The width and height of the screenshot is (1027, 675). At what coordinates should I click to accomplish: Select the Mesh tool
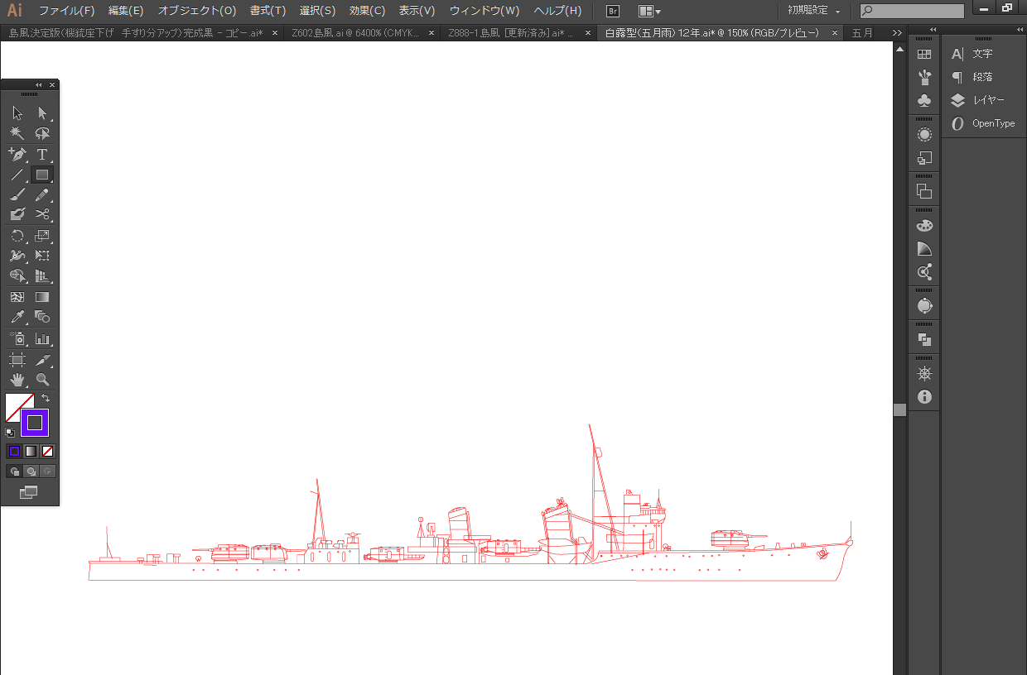click(x=17, y=297)
